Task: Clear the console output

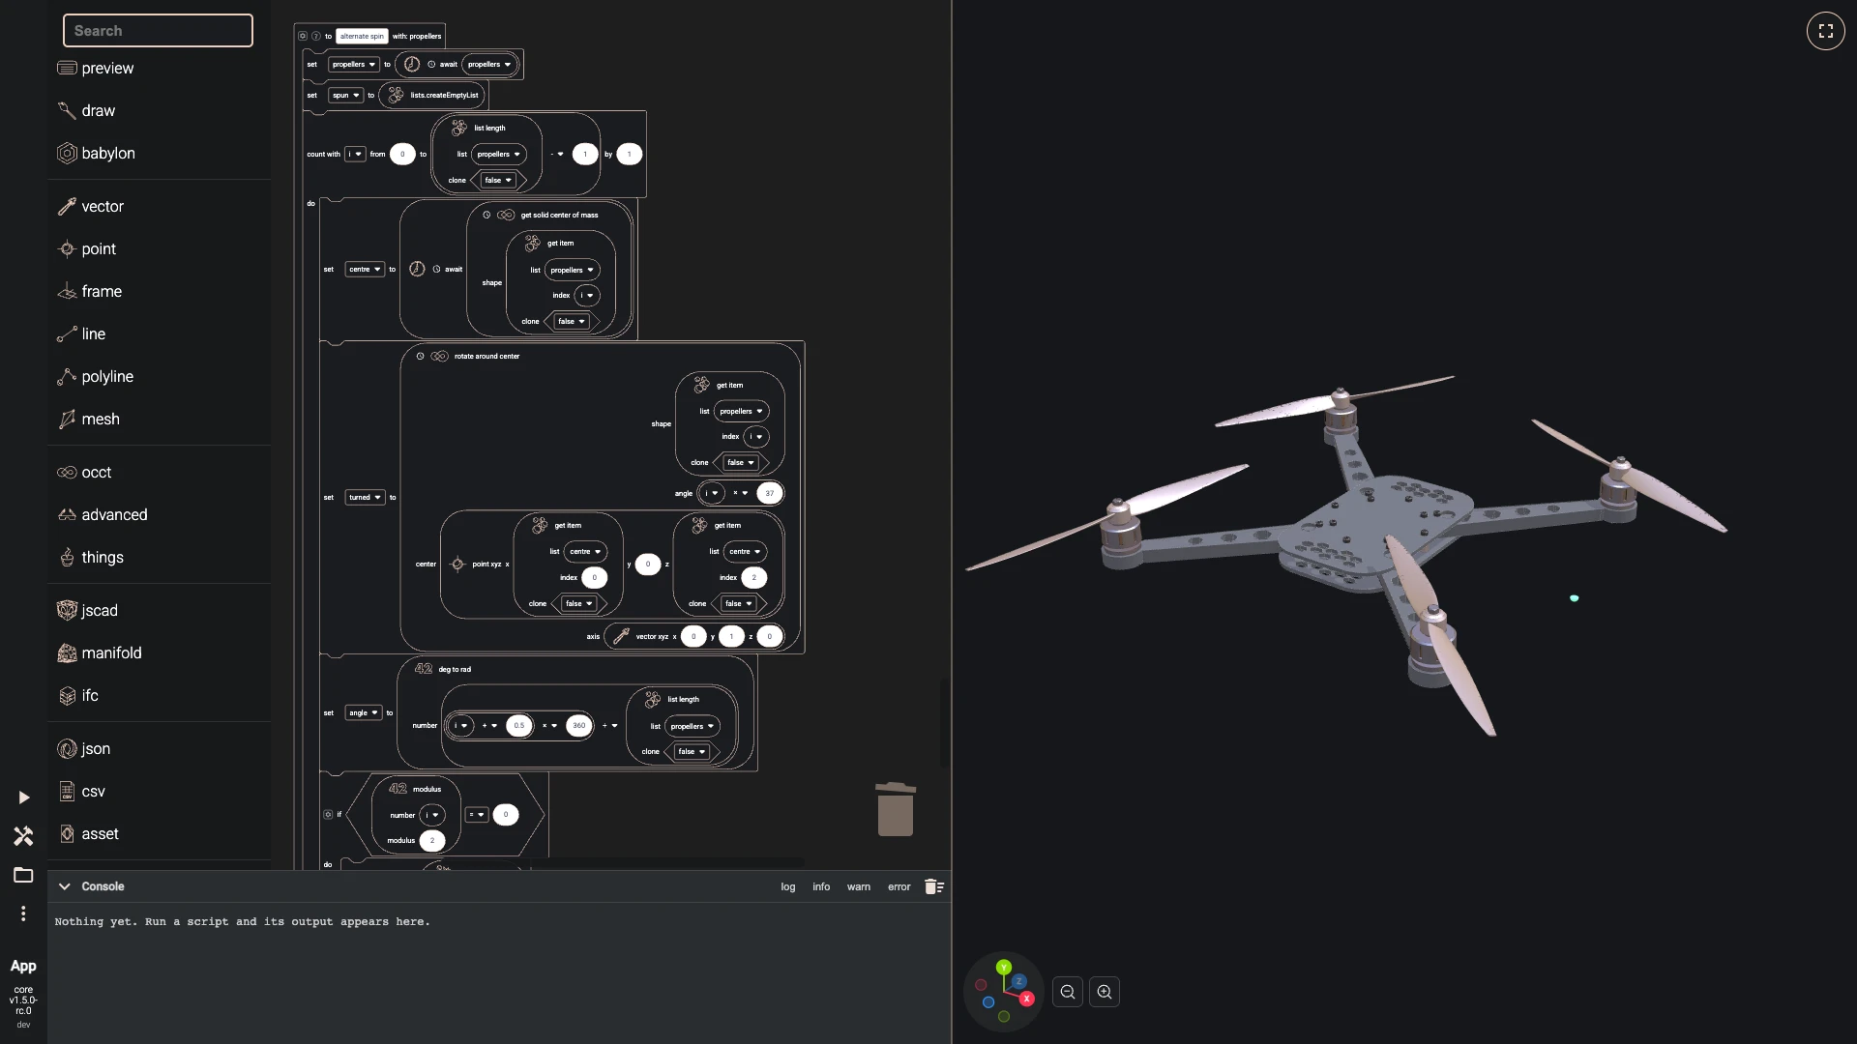Action: [933, 886]
